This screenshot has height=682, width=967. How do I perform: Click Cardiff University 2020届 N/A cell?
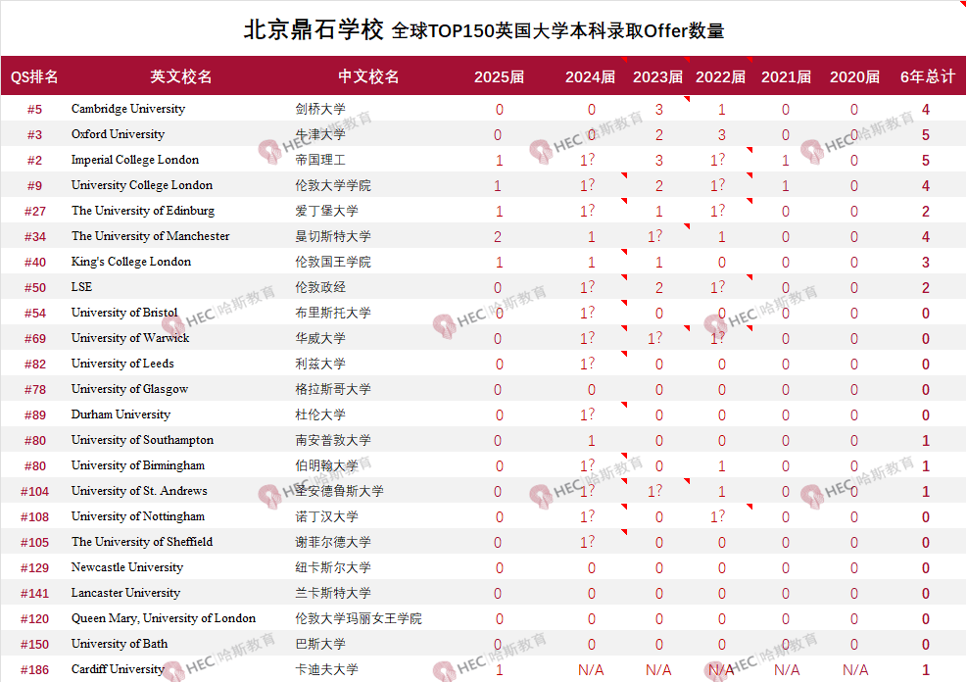(x=854, y=669)
